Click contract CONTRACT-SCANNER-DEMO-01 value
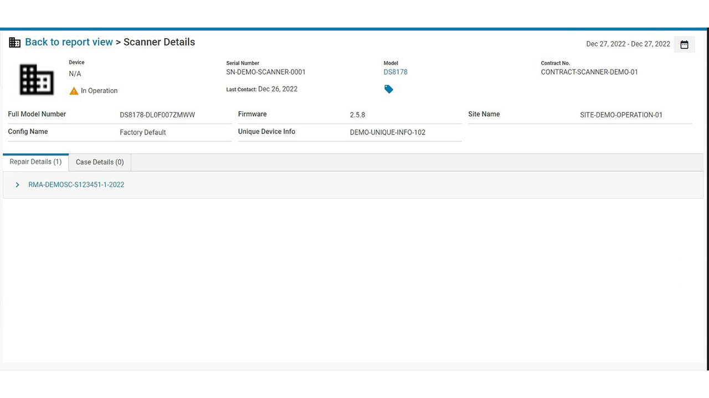The height and width of the screenshot is (398, 709). (x=589, y=72)
